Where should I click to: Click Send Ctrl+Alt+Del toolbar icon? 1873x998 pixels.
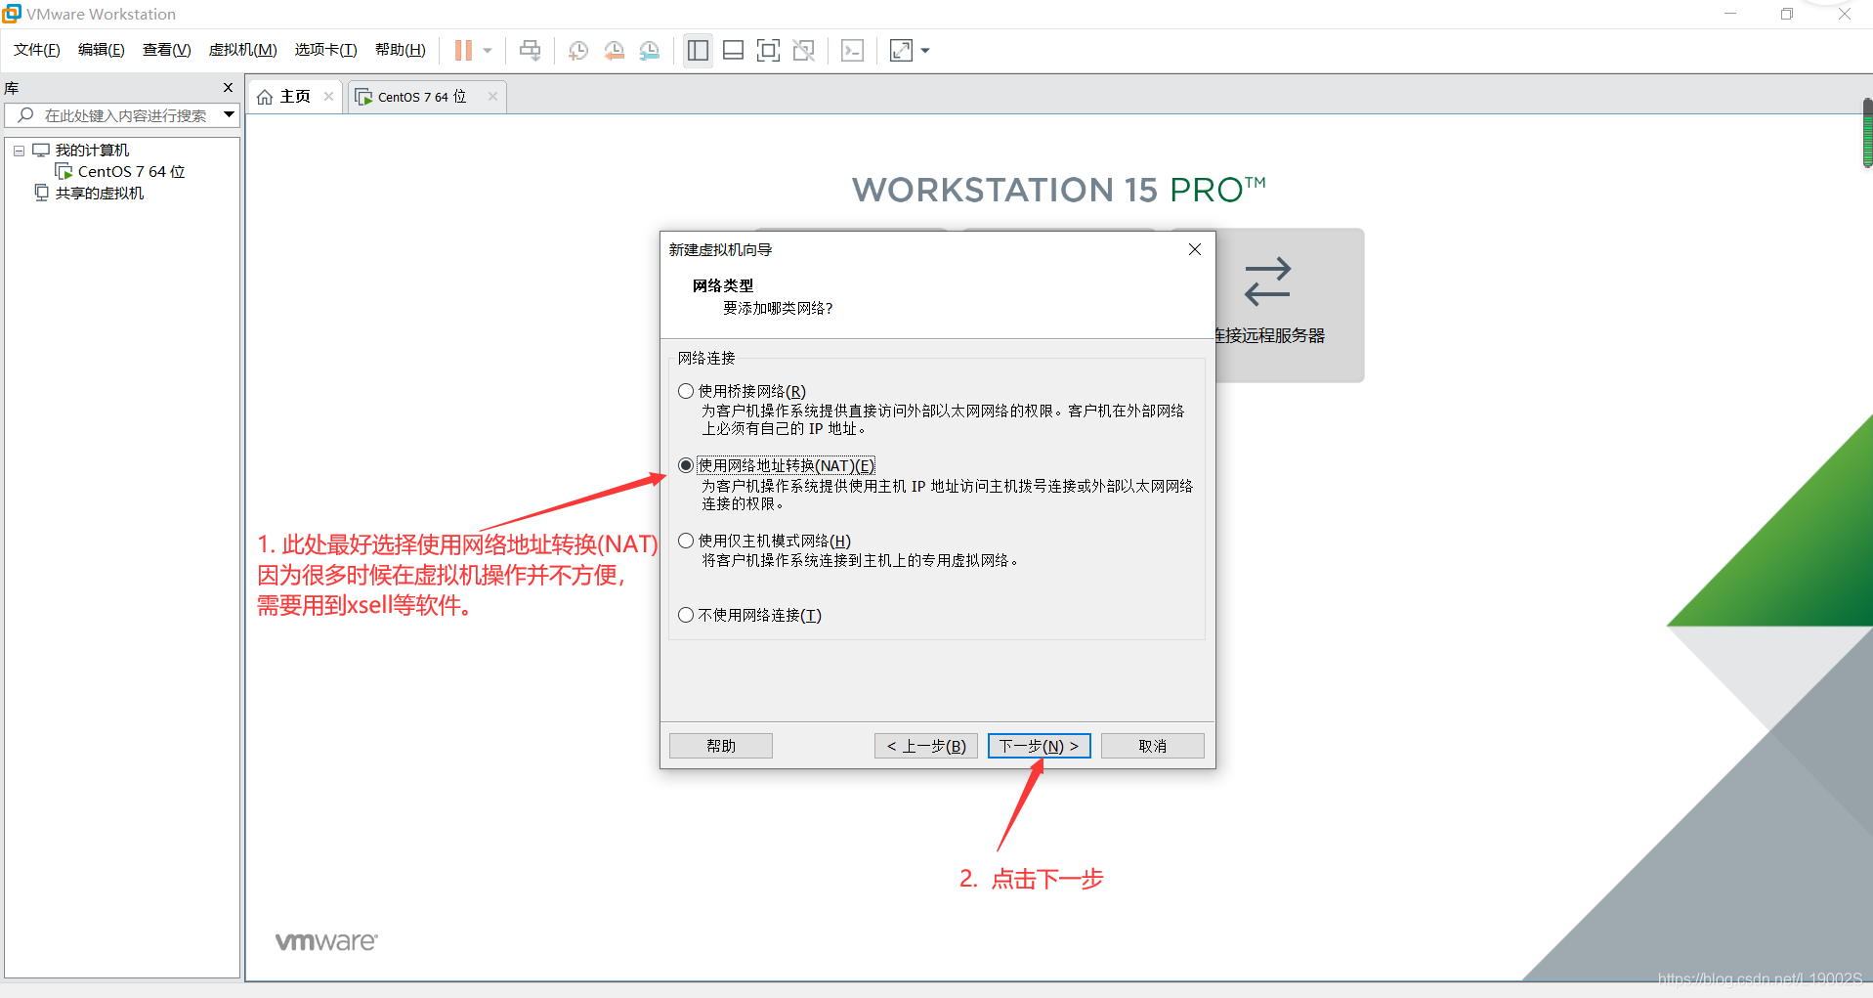tap(530, 50)
